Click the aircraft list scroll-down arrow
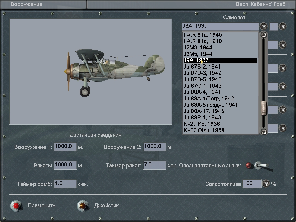The height and width of the screenshot is (222, 296). pos(264,132)
